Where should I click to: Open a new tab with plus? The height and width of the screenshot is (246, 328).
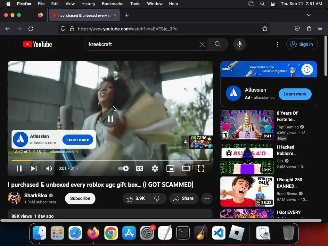127,15
